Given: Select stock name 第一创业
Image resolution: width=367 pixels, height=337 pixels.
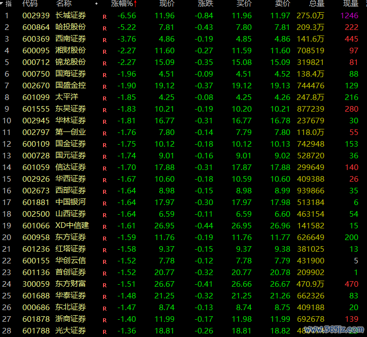Looking at the screenshot, I should [x=71, y=132].
